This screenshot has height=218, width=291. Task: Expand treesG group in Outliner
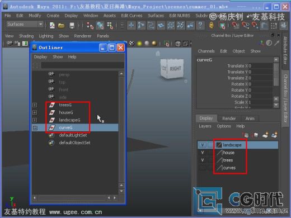(35, 105)
